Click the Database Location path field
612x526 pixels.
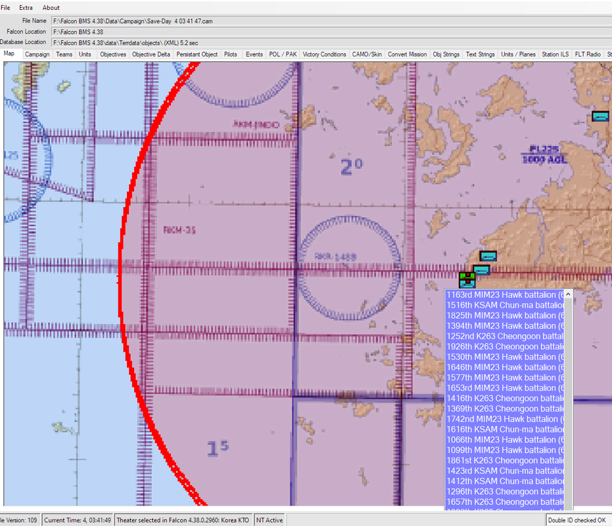click(x=331, y=43)
